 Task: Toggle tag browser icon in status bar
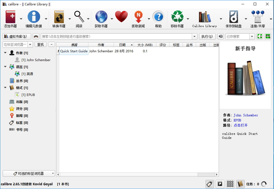coord(210,184)
